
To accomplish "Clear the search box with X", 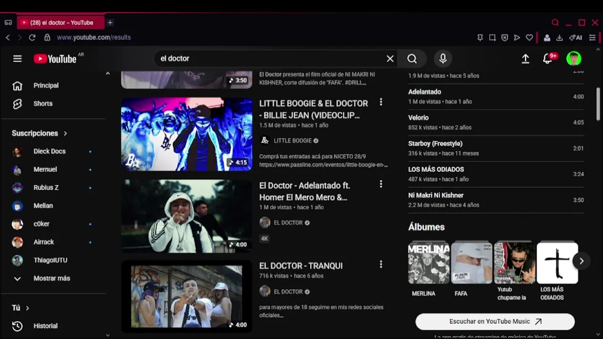I will click(x=390, y=59).
